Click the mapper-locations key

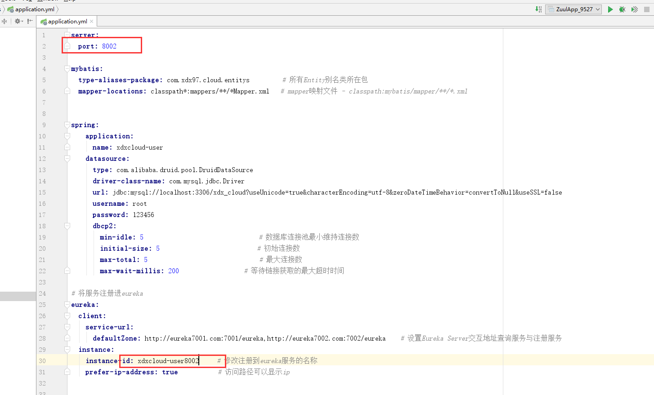(112, 91)
